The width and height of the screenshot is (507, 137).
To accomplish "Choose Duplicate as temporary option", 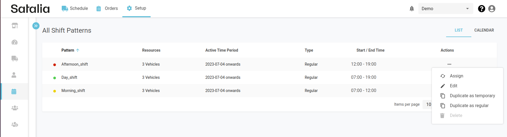I will point(472,96).
